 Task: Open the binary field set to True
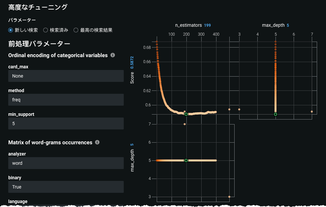[66, 187]
